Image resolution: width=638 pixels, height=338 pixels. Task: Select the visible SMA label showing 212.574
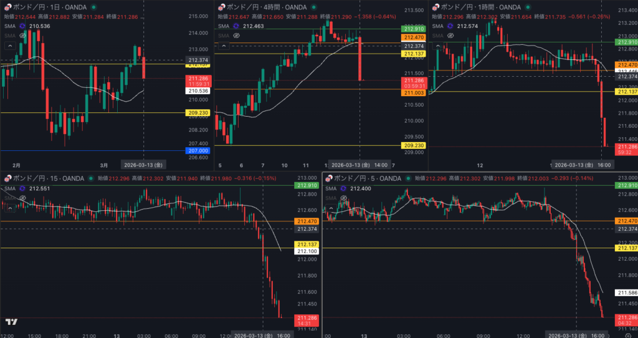pos(437,26)
